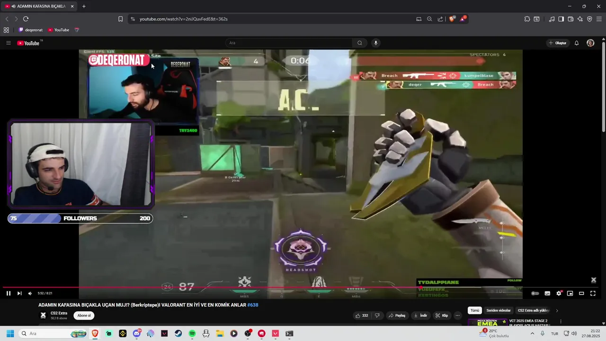Open the CS2 Extra channel name
The height and width of the screenshot is (341, 606).
[x=59, y=313]
